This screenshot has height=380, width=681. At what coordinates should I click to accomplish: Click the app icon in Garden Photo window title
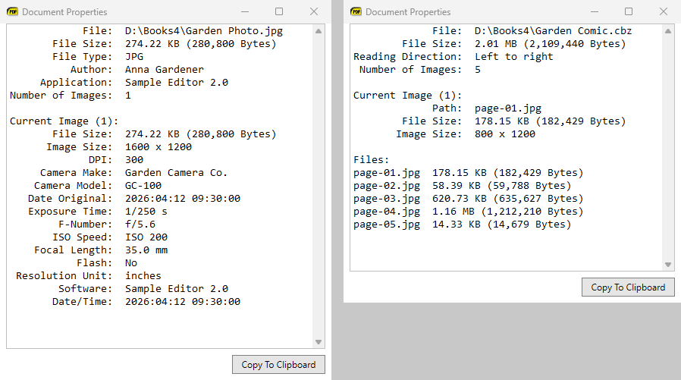click(13, 11)
